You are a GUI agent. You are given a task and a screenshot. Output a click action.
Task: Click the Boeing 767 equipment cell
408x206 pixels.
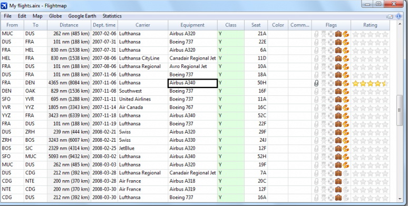192,107
